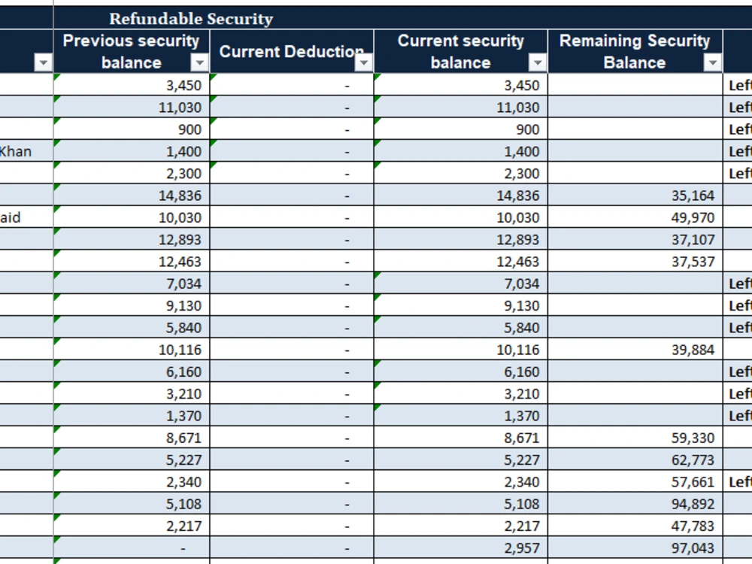
Task: Select previous balance cell 12,893
Action: [132, 239]
